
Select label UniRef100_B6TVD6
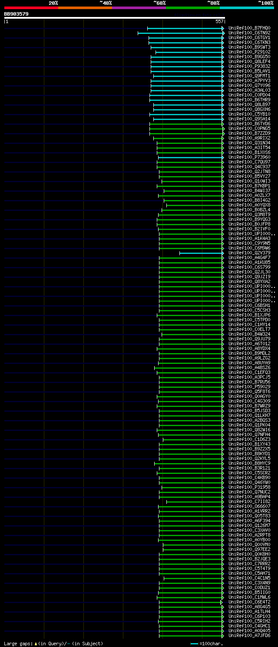point(249,123)
